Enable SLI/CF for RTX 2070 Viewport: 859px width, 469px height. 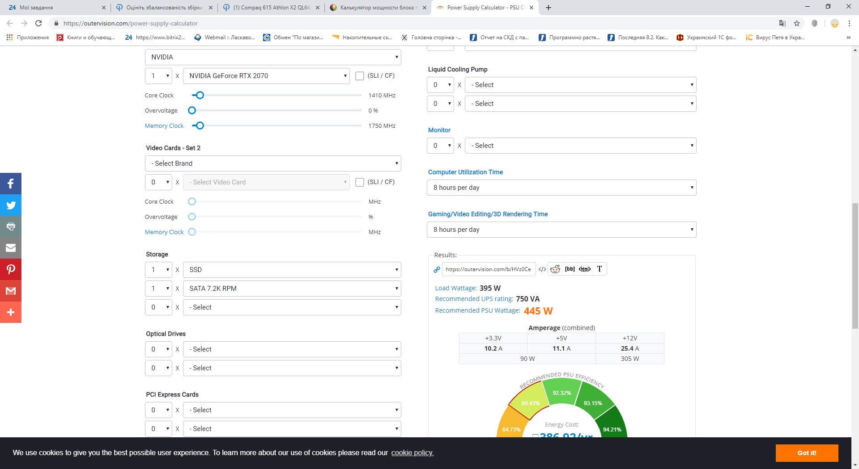(359, 76)
